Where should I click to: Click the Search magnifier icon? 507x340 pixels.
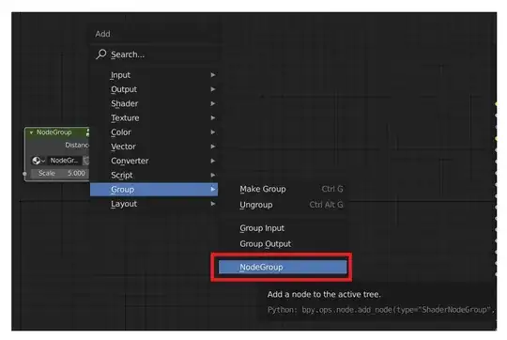pyautogui.click(x=101, y=54)
